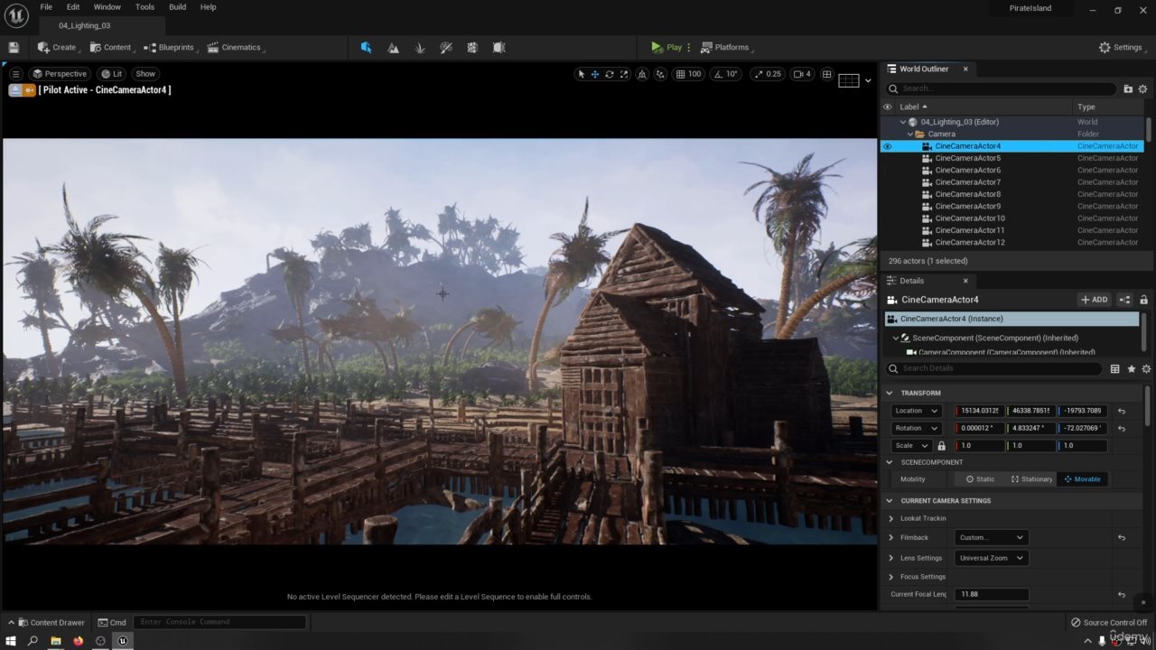Open the Mesh Paint mode icon
This screenshot has height=650, width=1156.
446,47
